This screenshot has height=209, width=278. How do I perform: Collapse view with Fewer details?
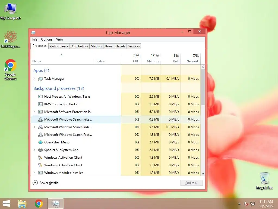click(x=45, y=183)
